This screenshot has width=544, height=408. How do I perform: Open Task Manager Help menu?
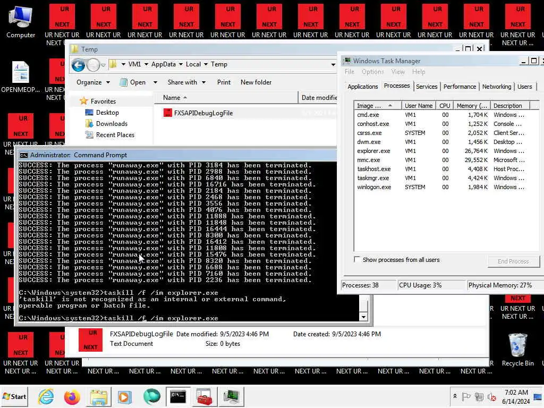419,72
